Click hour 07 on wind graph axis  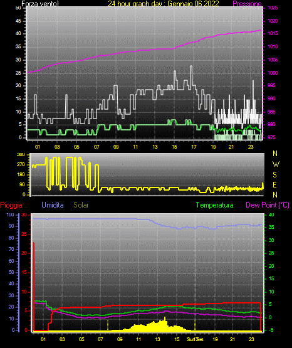[96, 147]
